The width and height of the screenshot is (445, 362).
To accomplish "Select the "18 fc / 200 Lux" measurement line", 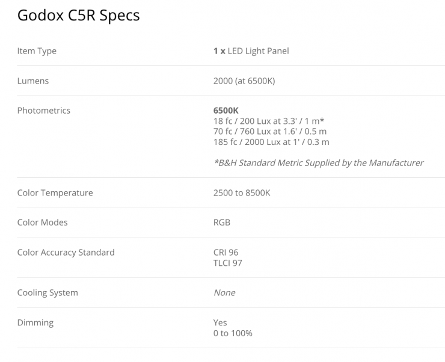I will click(269, 121).
